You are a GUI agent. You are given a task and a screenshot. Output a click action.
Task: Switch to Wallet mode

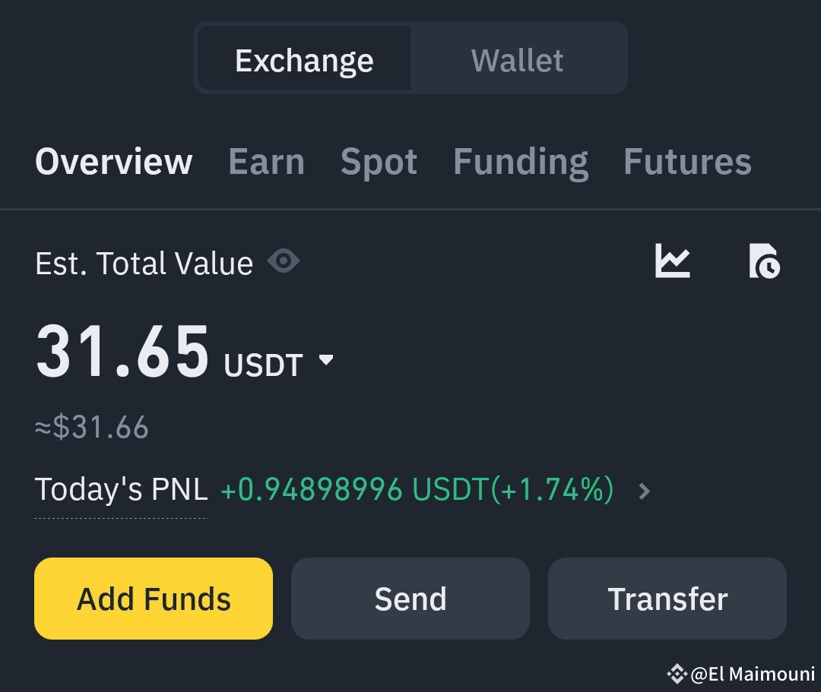pos(518,60)
